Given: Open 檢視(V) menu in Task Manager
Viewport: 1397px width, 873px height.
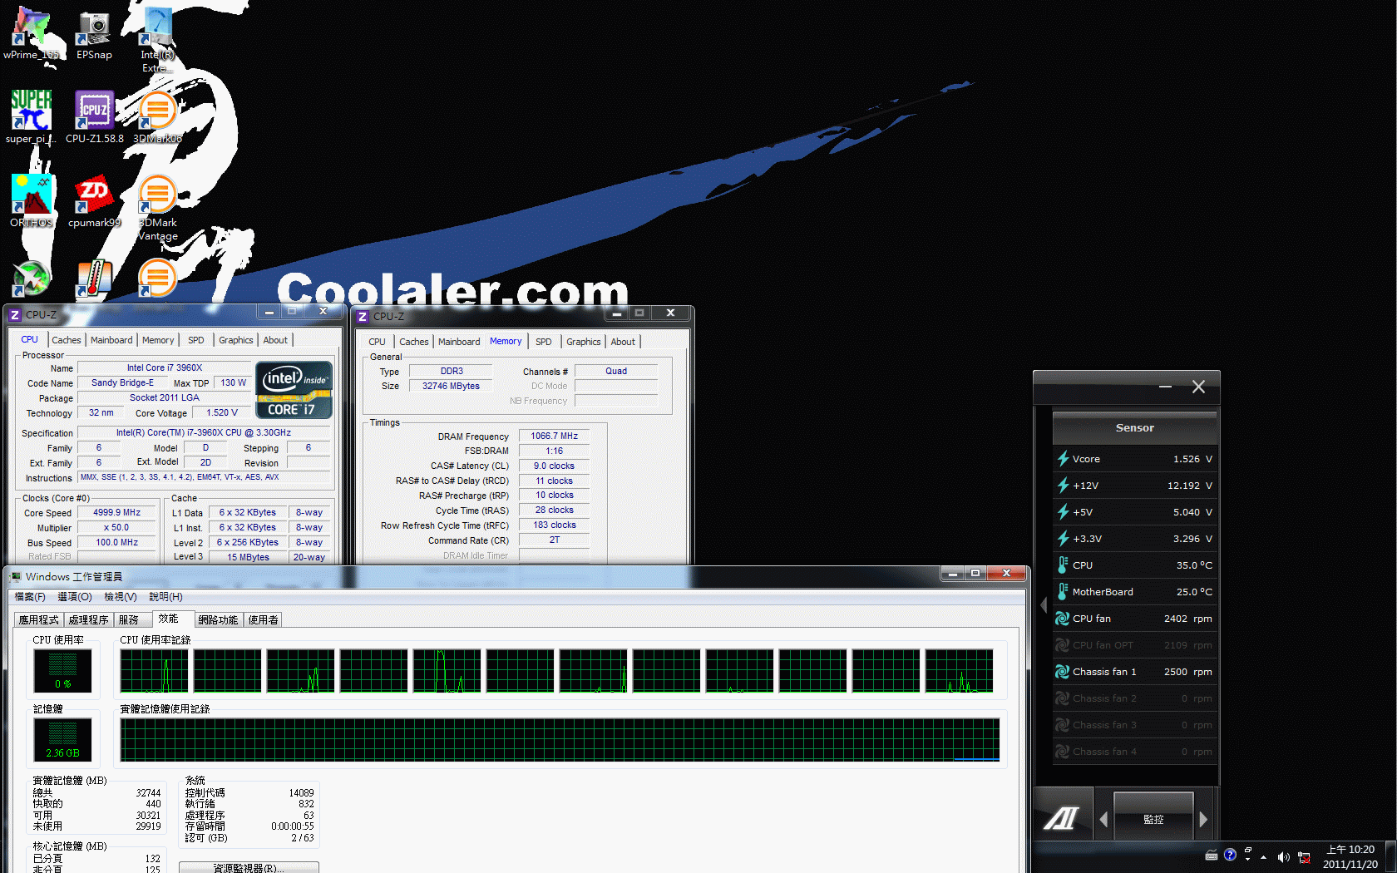Looking at the screenshot, I should click(x=121, y=597).
